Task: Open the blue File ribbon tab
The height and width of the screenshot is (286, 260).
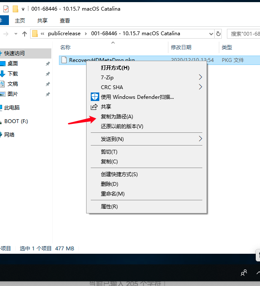Action: click(4, 20)
